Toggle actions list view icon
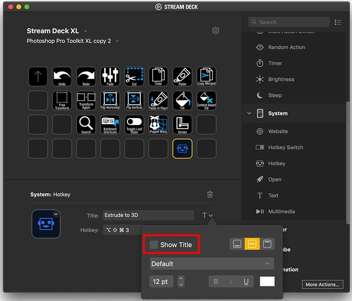 338,22
